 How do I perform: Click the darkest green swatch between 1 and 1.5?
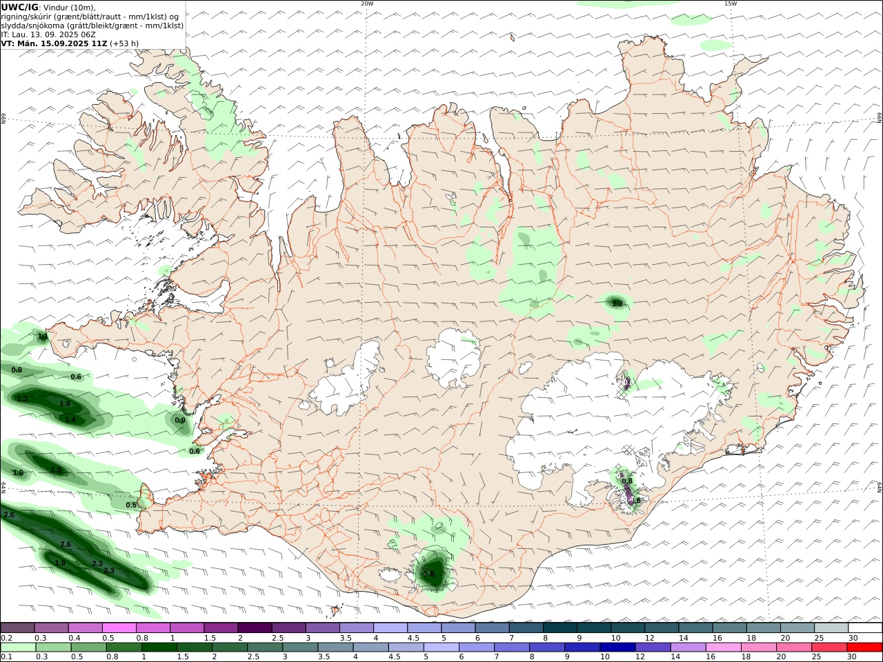159,648
